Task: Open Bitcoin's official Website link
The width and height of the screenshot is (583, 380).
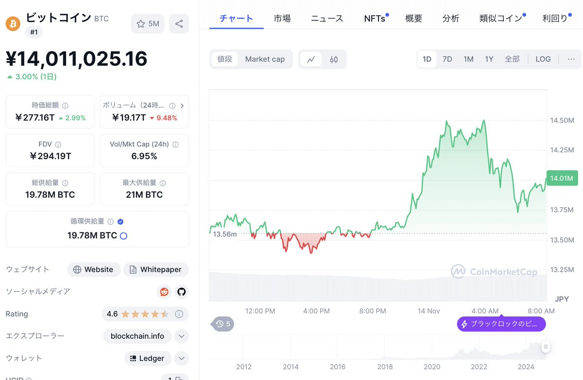Action: pyautogui.click(x=94, y=269)
